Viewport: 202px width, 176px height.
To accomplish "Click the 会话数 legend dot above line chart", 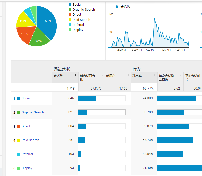I will tap(117, 7).
